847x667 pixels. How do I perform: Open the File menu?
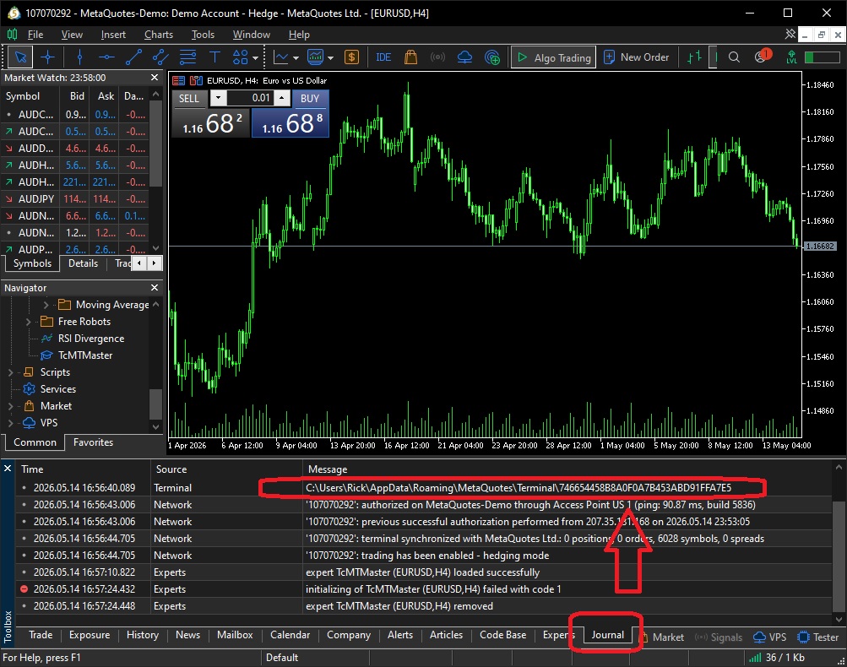(x=35, y=35)
